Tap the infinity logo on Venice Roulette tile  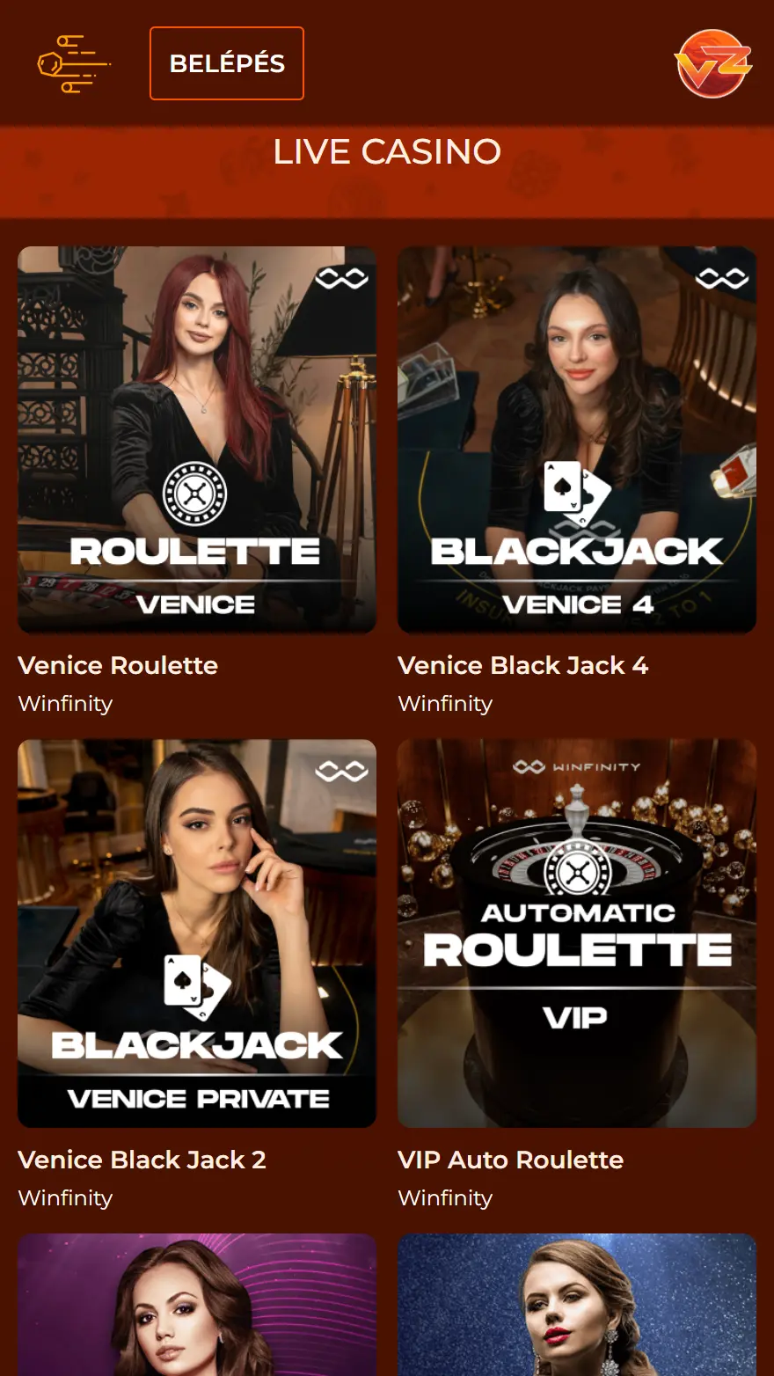[x=342, y=279]
